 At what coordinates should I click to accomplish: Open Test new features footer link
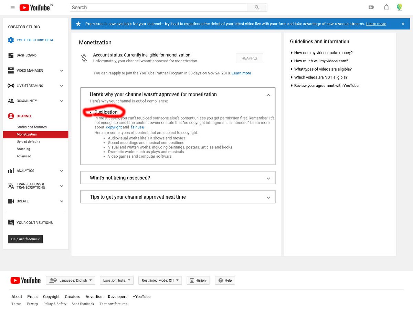pos(113,304)
